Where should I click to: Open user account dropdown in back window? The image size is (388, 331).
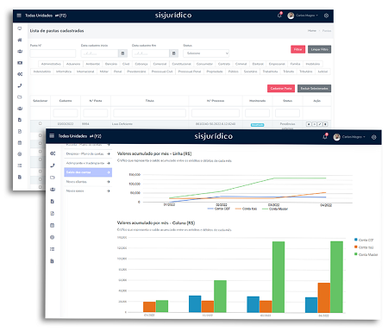coord(303,16)
